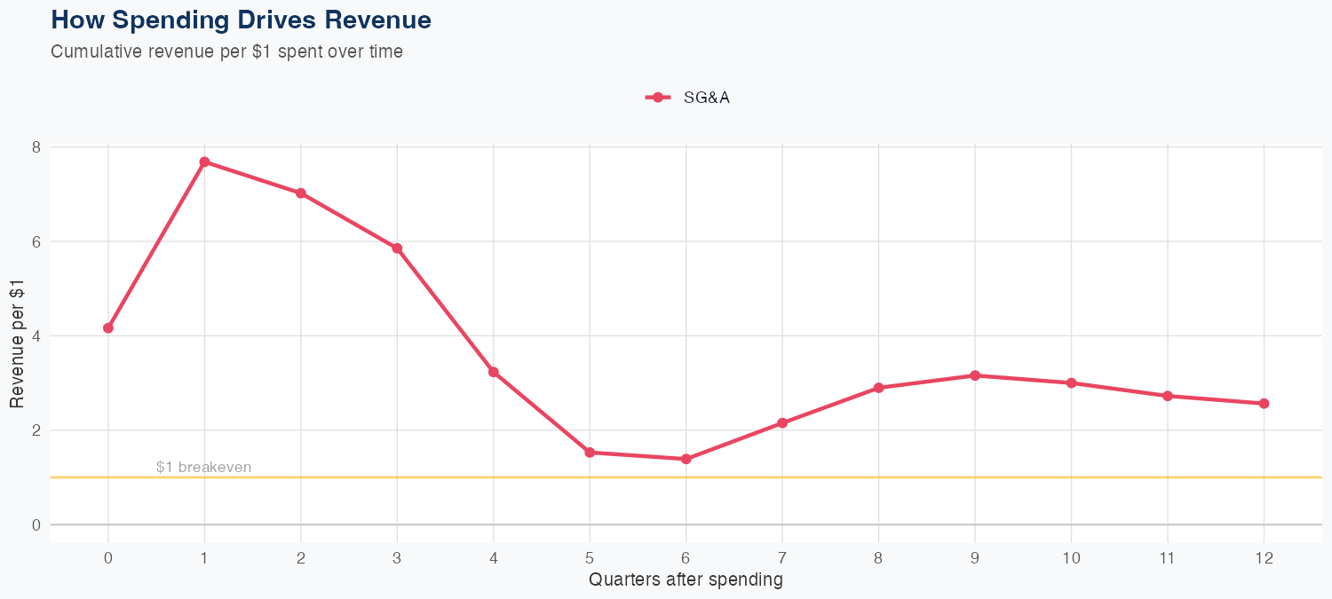1332x599 pixels.
Task: Toggle the SG&A legend entry
Action: (x=688, y=98)
